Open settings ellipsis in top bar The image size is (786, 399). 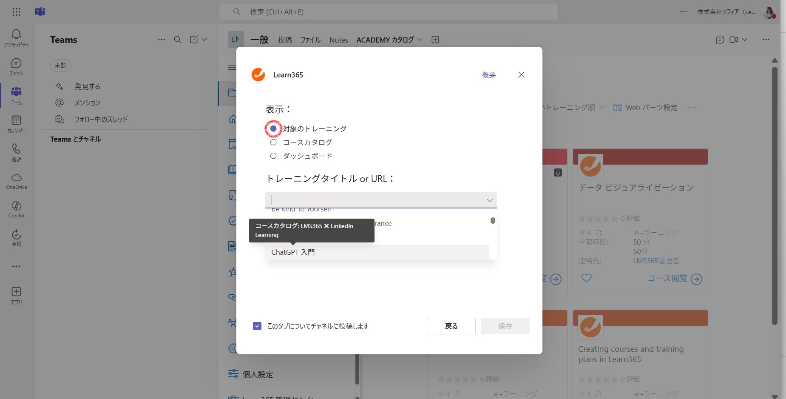pos(684,12)
